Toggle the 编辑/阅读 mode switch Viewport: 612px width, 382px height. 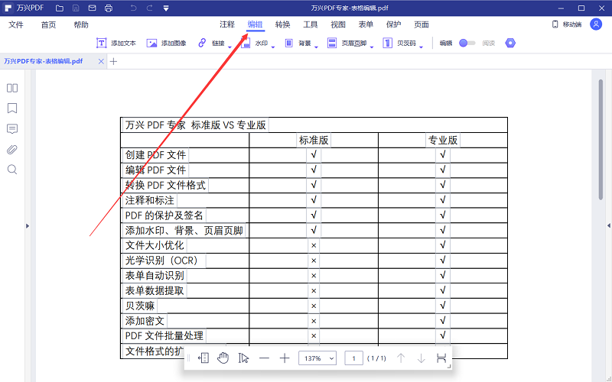pos(467,43)
